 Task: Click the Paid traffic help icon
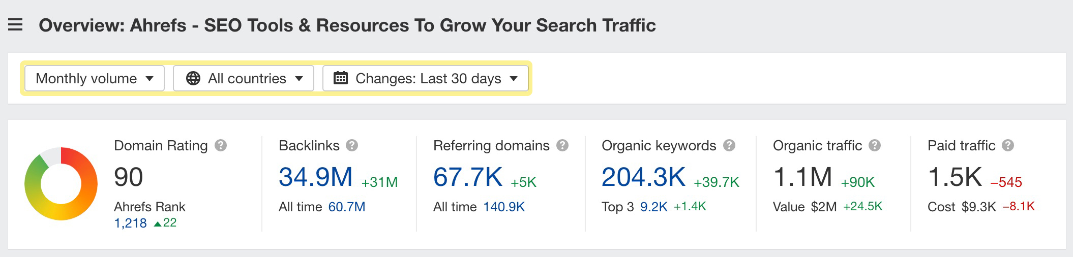[1008, 146]
